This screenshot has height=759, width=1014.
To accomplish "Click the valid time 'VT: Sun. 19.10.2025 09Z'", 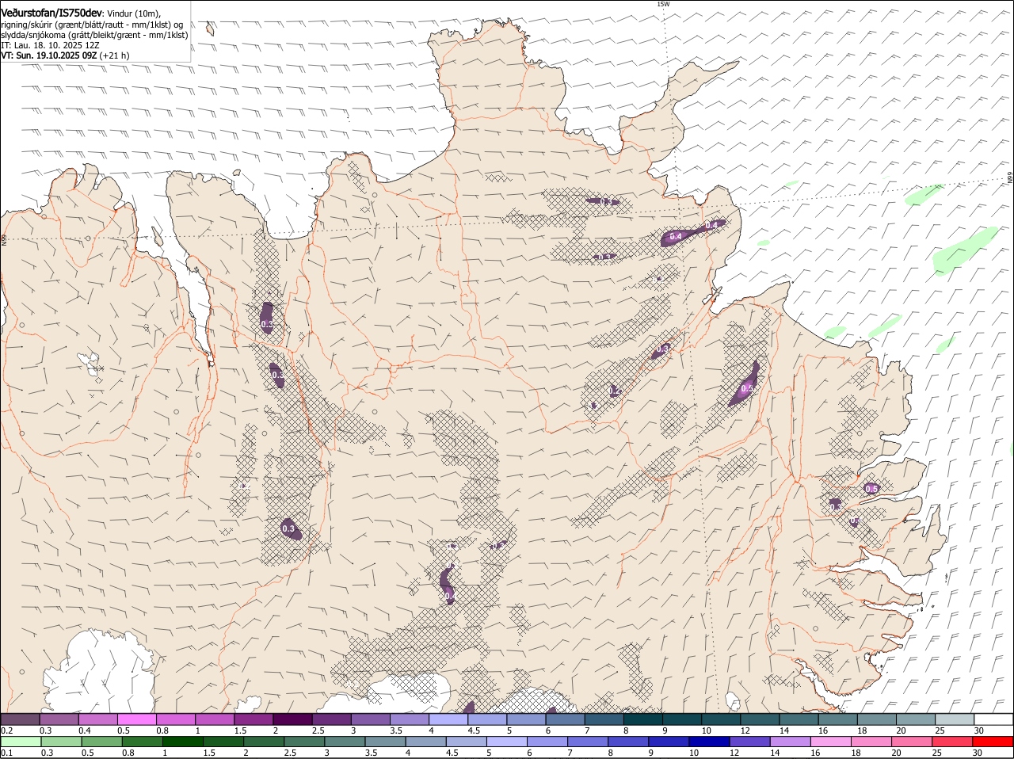I will point(48,55).
